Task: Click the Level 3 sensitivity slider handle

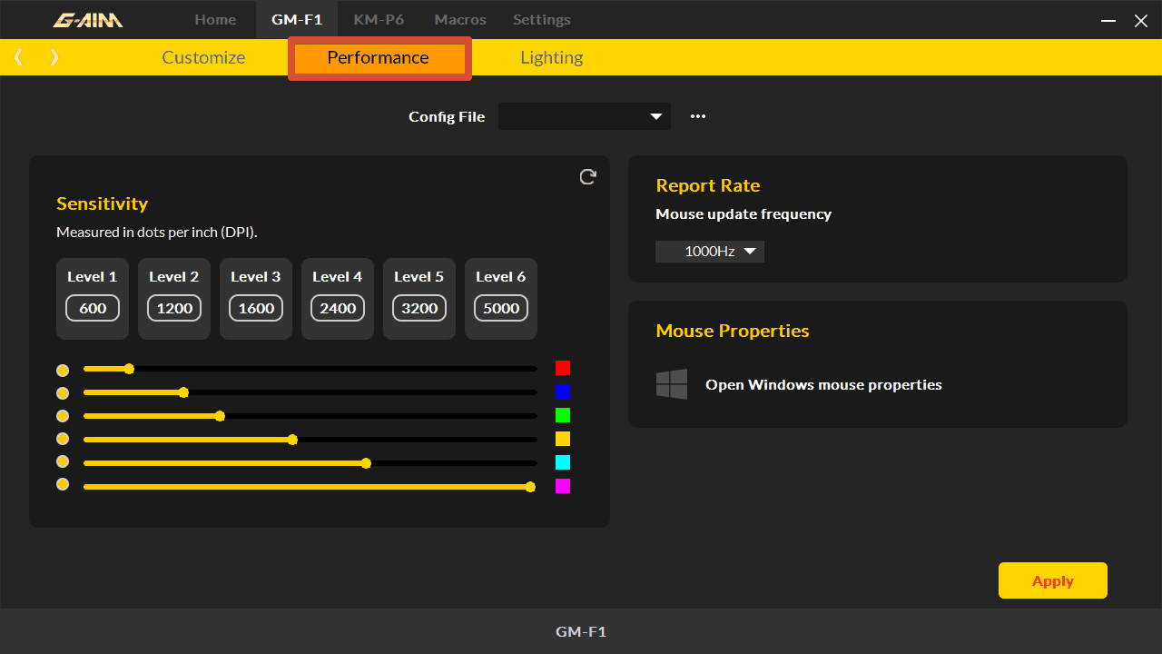Action: coord(220,416)
